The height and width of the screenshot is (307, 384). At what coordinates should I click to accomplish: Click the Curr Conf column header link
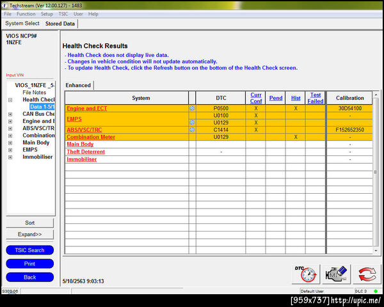[256, 98]
